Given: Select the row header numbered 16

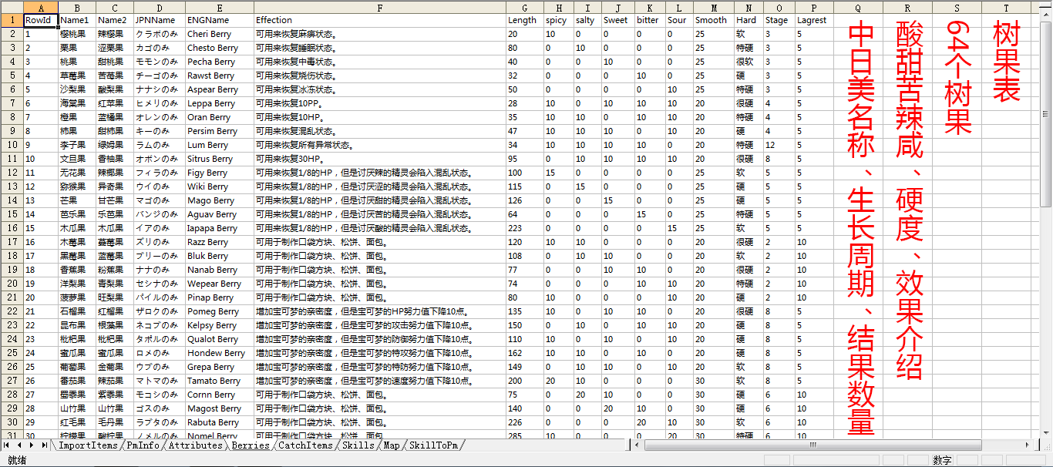Looking at the screenshot, I should click(x=12, y=228).
